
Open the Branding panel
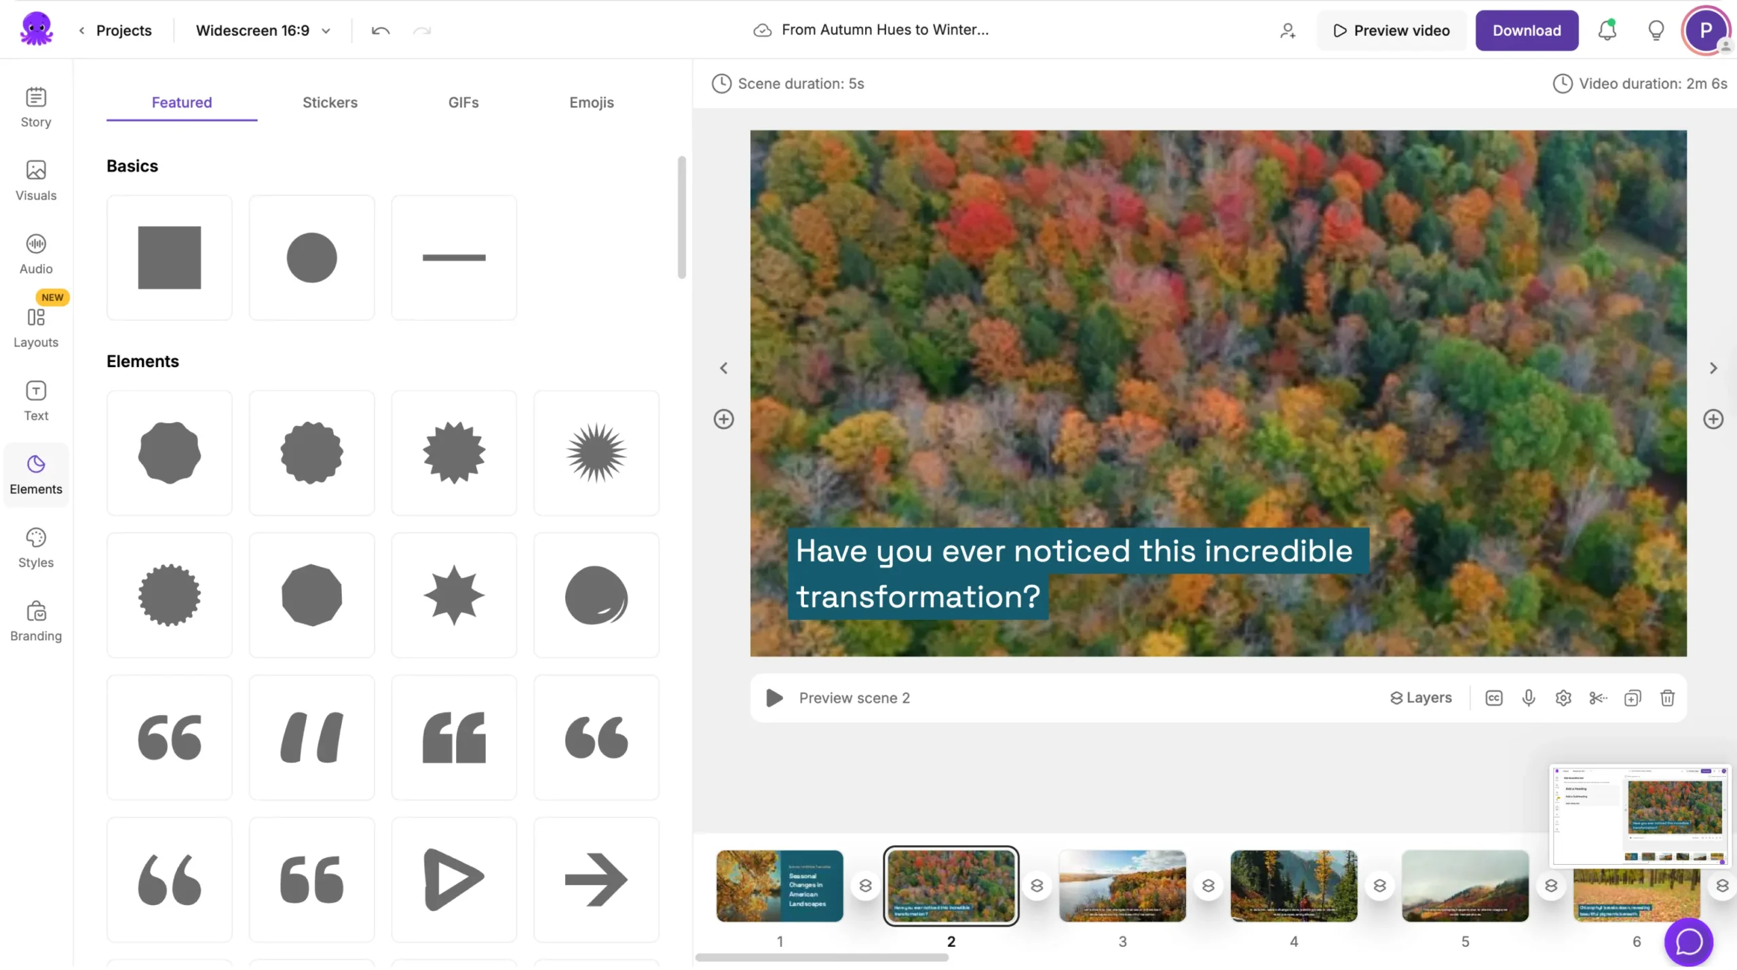click(36, 621)
